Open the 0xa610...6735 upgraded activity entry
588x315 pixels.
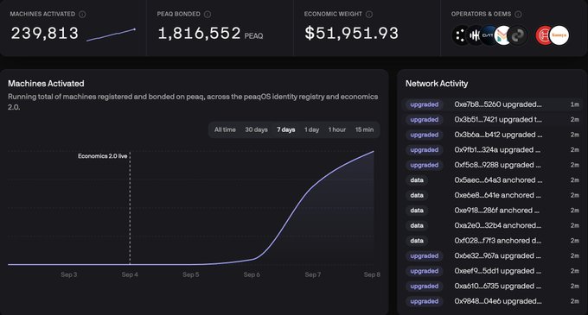492,287
